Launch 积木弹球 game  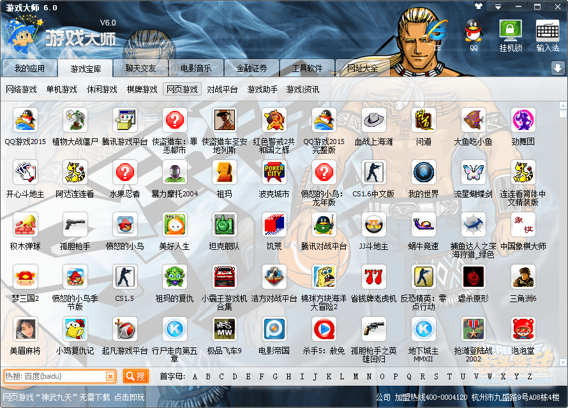pyautogui.click(x=26, y=224)
